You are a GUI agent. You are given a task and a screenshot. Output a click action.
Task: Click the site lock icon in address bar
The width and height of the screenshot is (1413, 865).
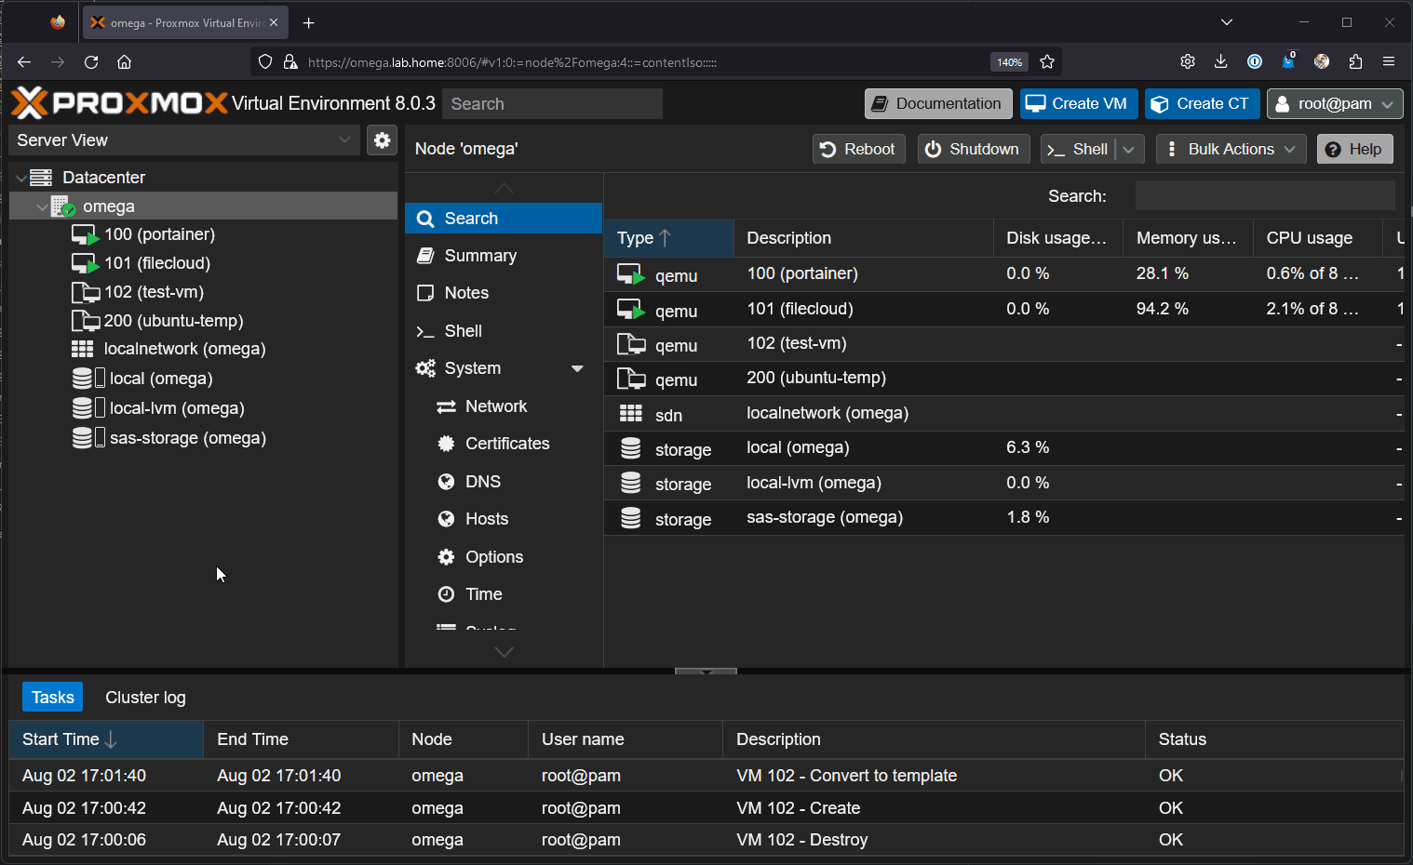coord(290,62)
